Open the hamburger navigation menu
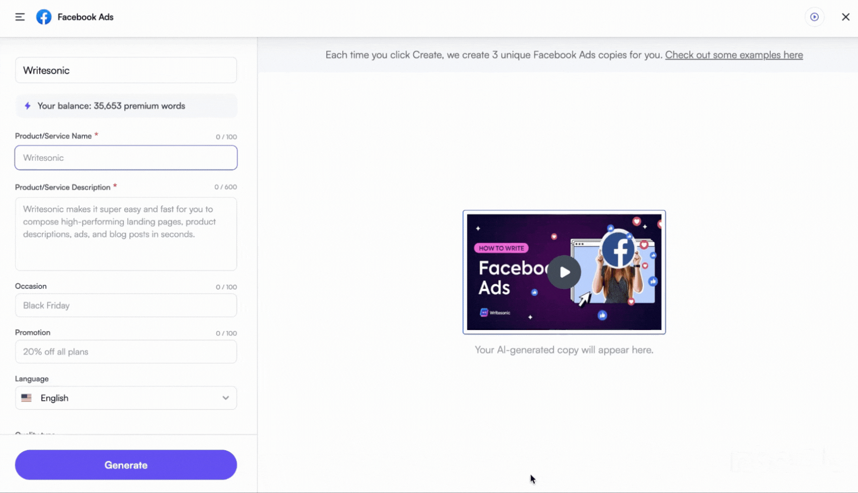 pyautogui.click(x=20, y=16)
